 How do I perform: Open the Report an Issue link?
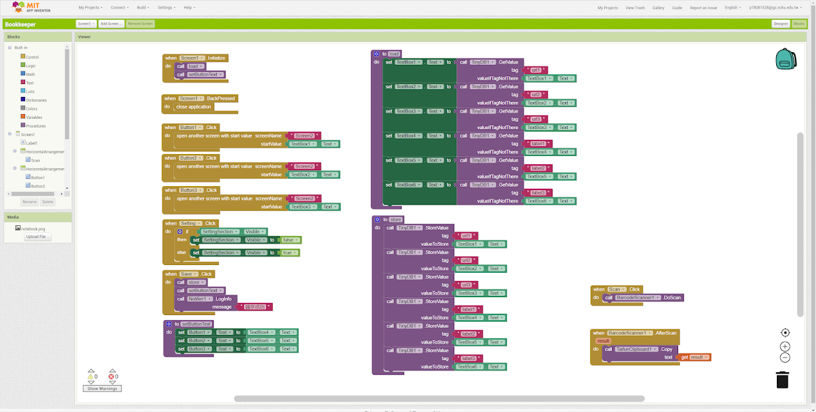click(703, 8)
